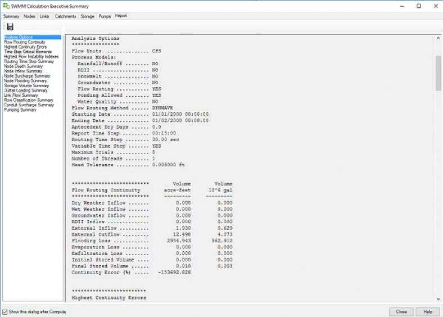Viewport: 443px width, 317px height.
Task: Open Storage Volume Summary section
Action: [26, 85]
